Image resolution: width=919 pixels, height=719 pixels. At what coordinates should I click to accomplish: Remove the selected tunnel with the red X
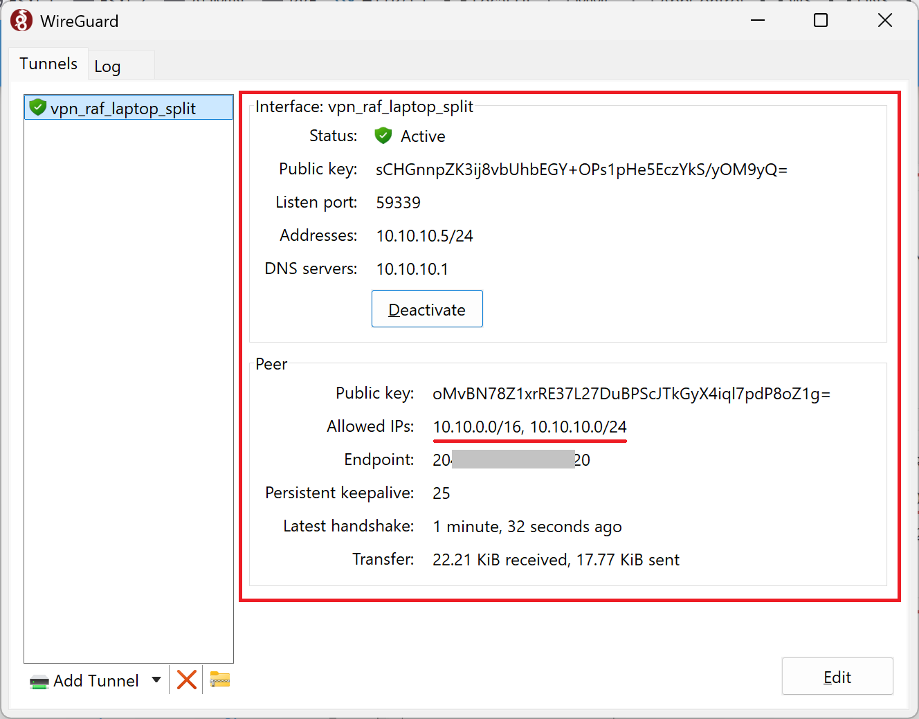(187, 680)
